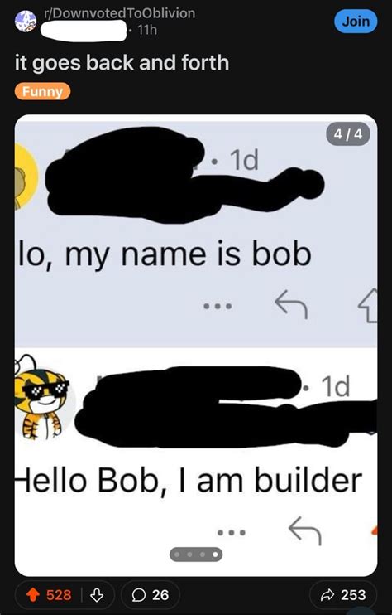Go to first image using carousel dot
The width and height of the screenshot is (392, 615).
(178, 554)
